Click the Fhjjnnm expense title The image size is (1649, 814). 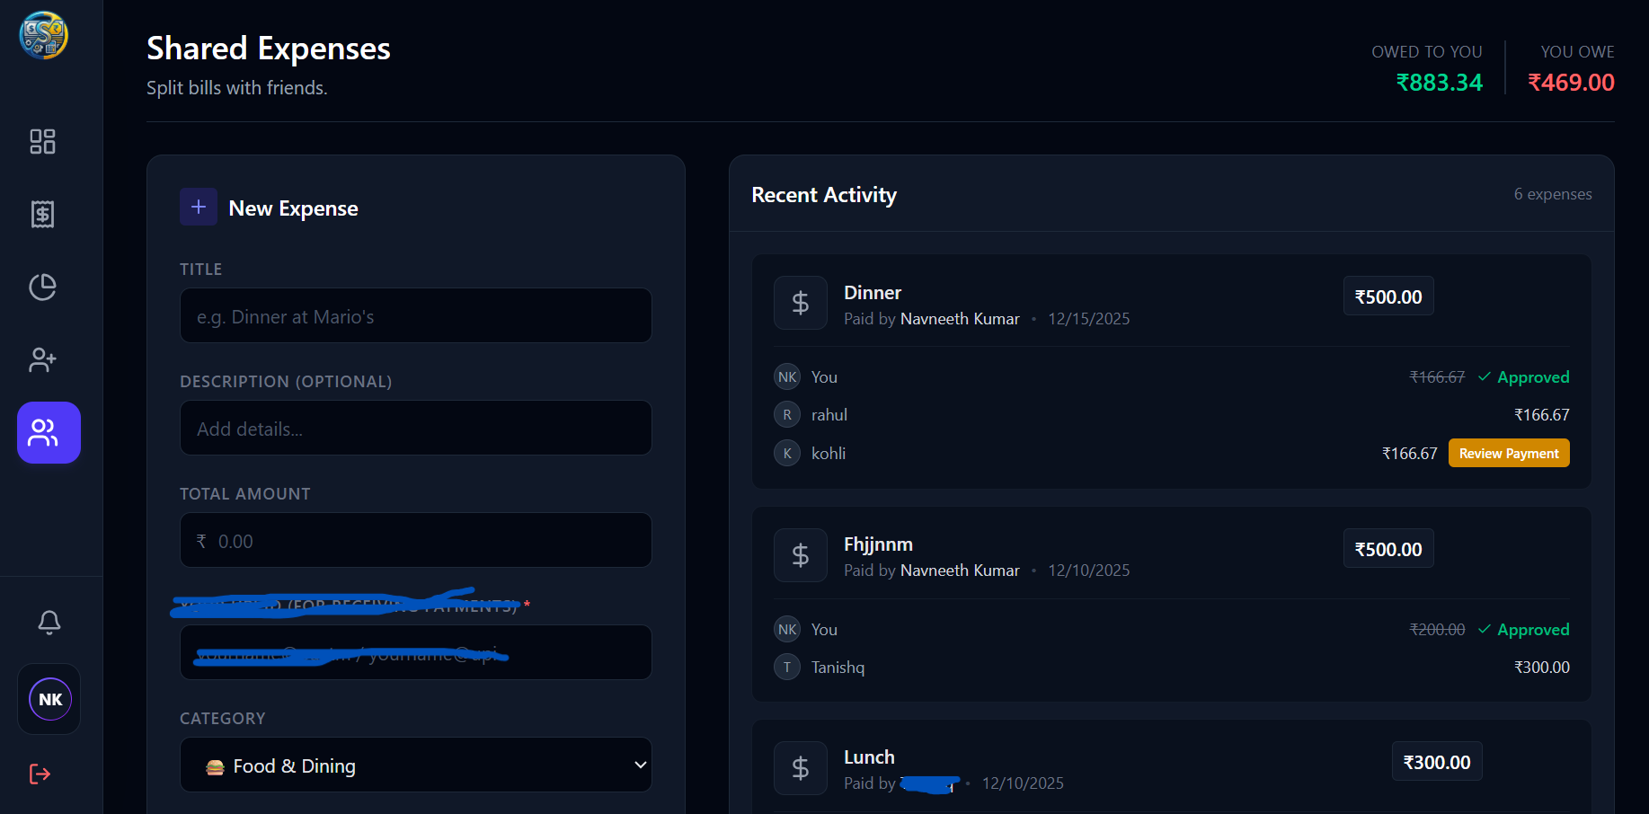click(x=878, y=544)
